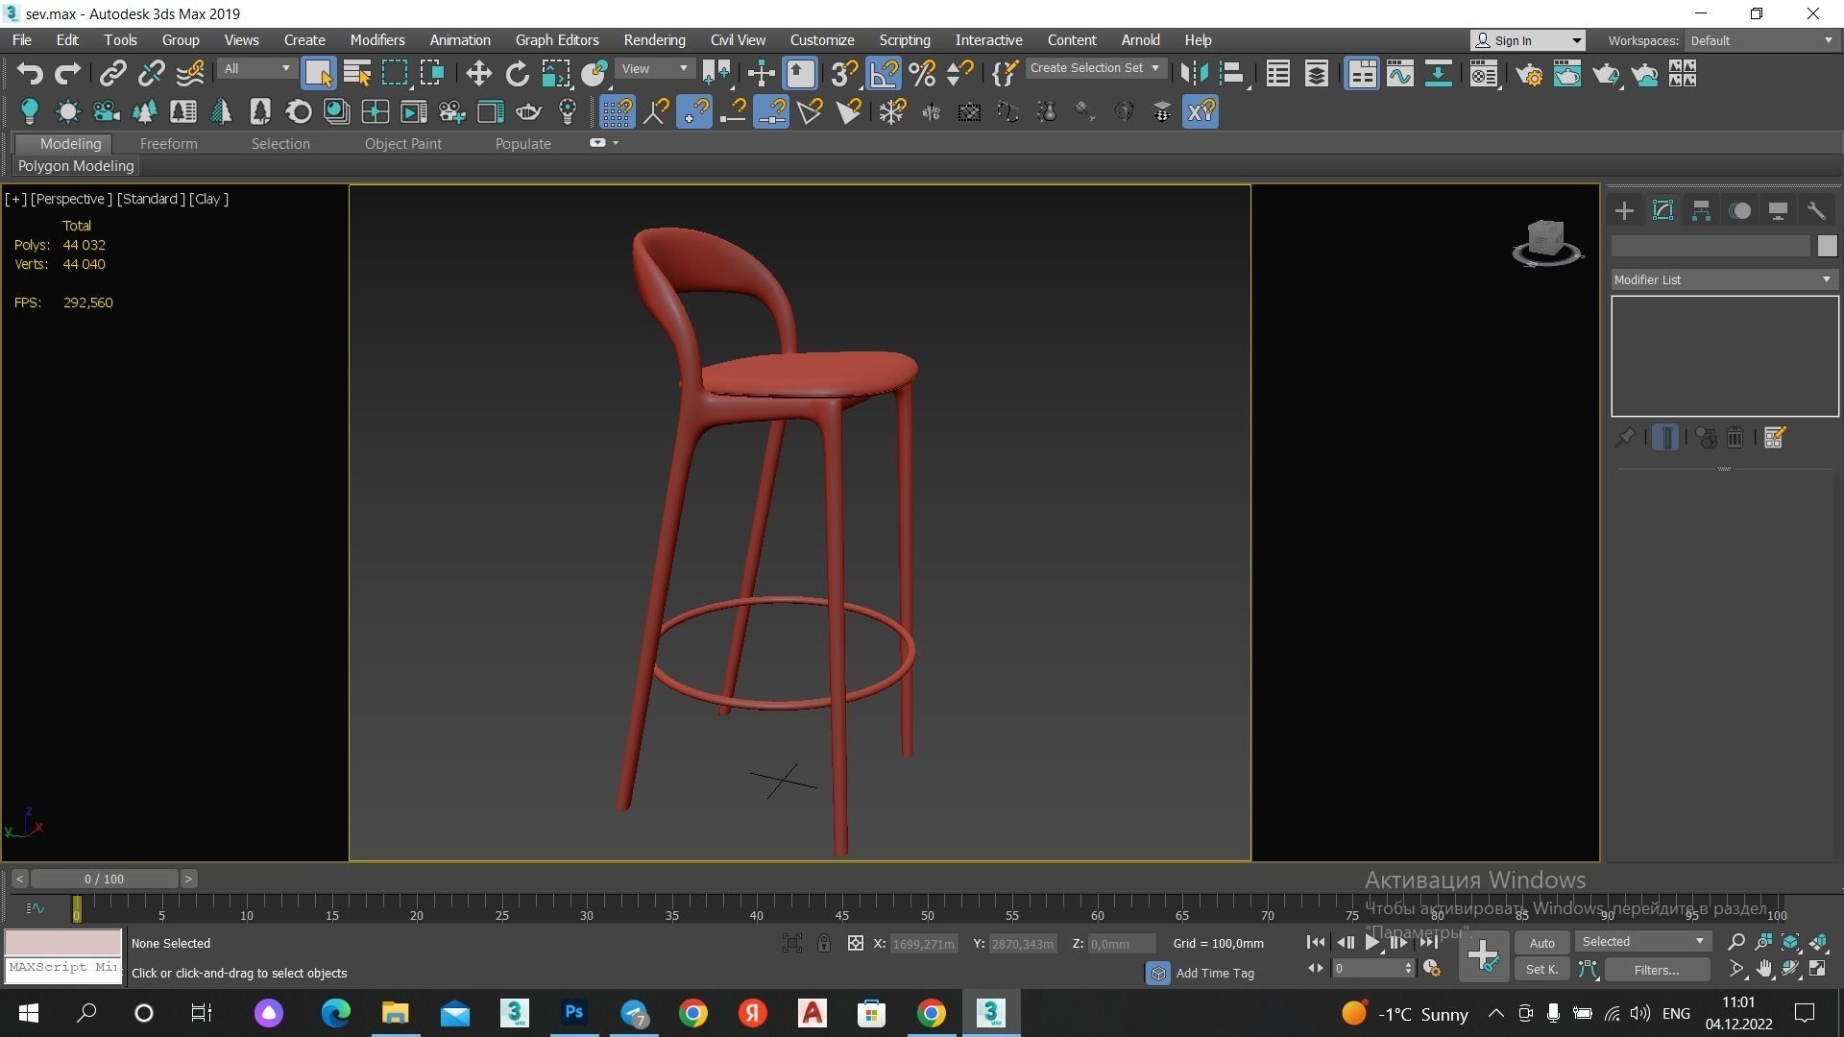Switch to the Object Paint ribbon tab
Image resolution: width=1844 pixels, height=1037 pixels.
point(402,144)
